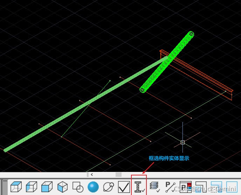Image resolution: width=241 pixels, height=195 pixels.
Task: Toggle the stacked layers icon with checkmark
Action: pyautogui.click(x=154, y=187)
